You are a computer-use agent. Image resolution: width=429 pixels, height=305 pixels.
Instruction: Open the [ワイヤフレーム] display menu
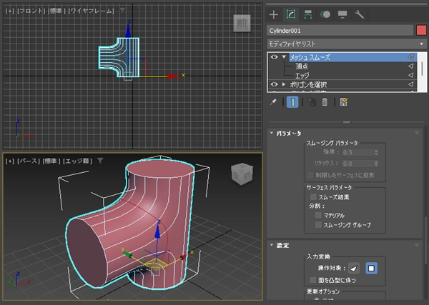pos(91,11)
